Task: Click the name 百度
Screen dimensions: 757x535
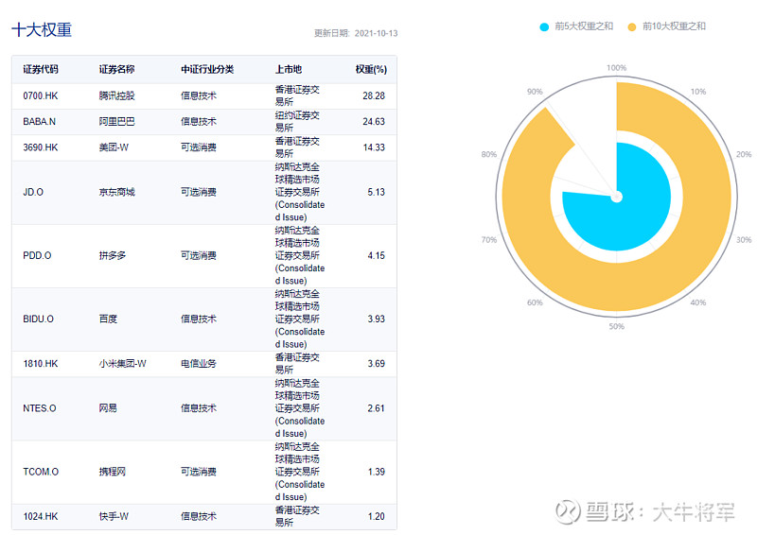Action: (x=108, y=319)
